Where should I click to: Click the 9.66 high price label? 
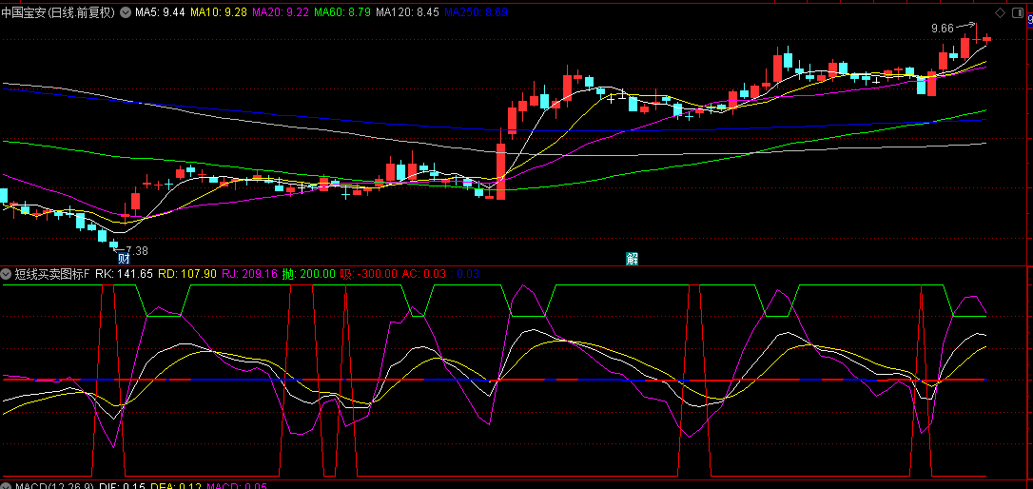[x=942, y=29]
